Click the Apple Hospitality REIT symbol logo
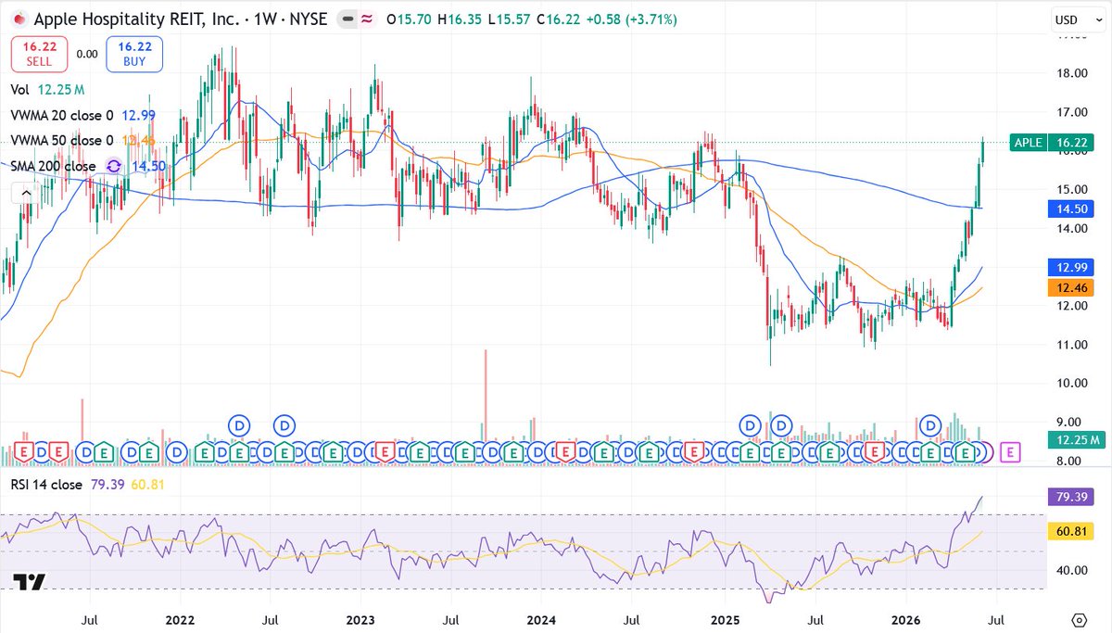 click(18, 19)
